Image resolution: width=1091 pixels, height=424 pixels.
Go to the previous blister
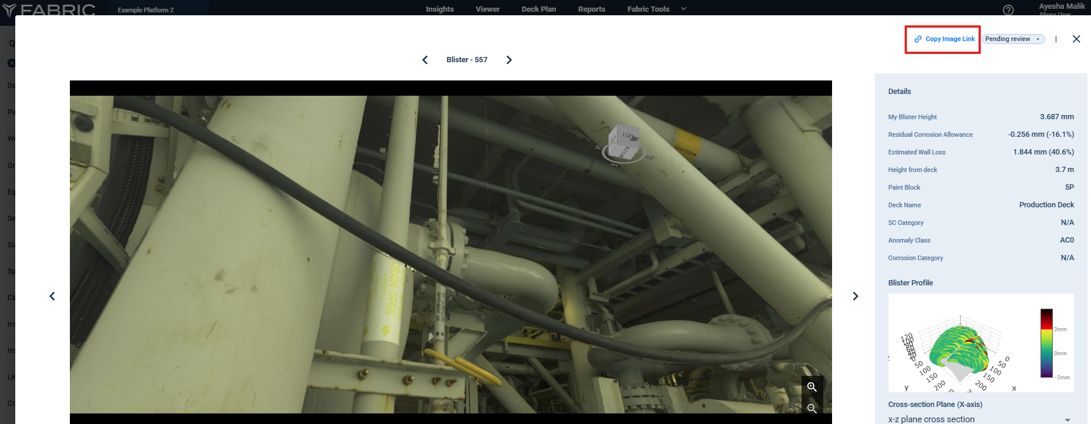[x=425, y=60]
